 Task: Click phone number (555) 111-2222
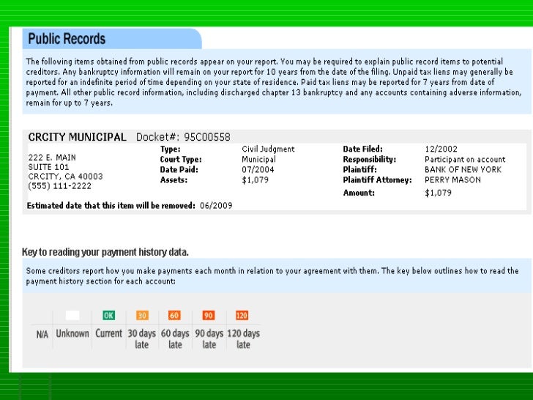click(59, 186)
